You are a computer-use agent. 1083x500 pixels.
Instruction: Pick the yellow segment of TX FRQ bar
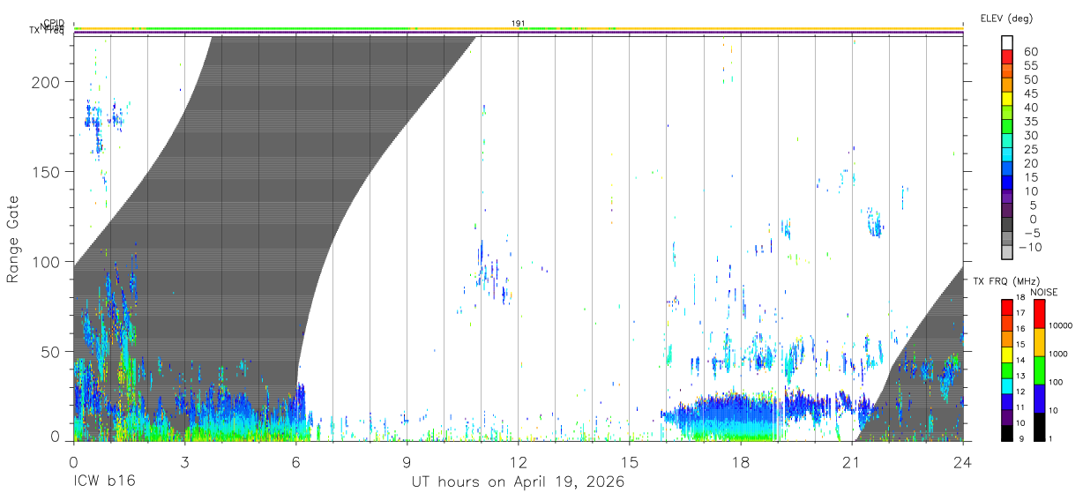(1006, 354)
